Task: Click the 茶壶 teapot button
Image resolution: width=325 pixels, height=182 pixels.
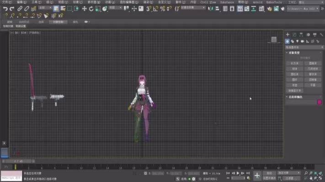Action: pos(294,85)
